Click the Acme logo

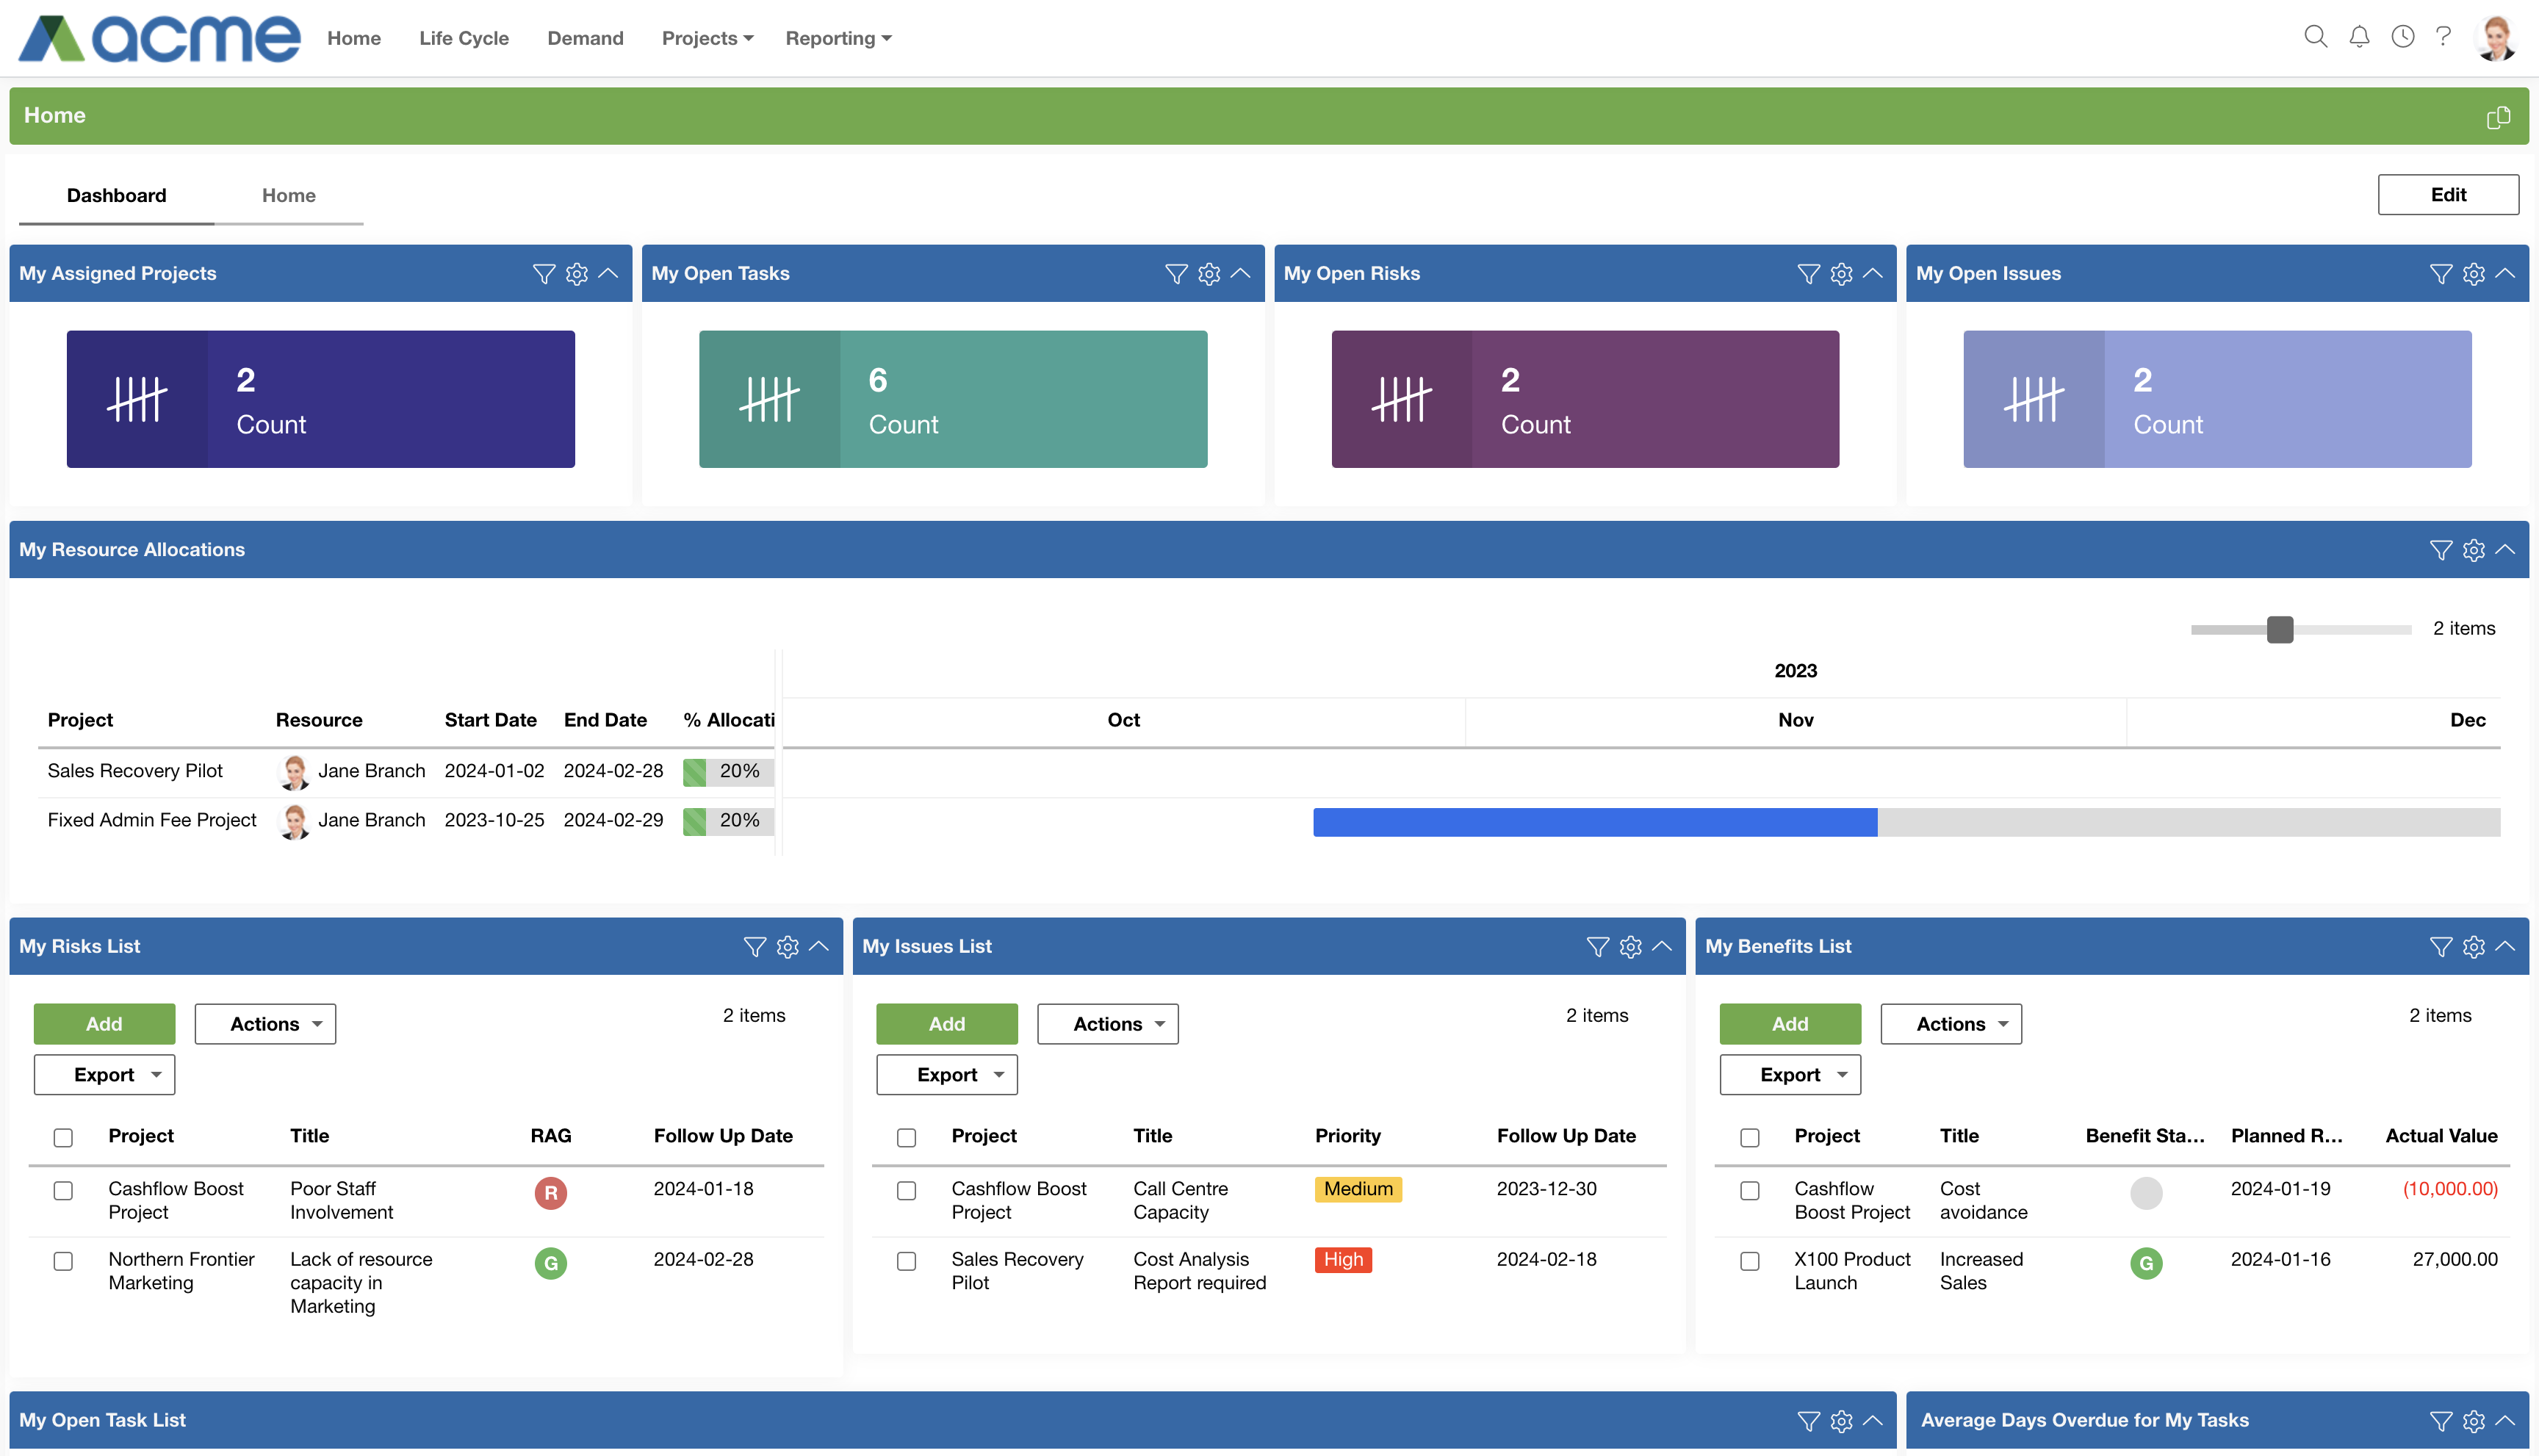click(160, 38)
